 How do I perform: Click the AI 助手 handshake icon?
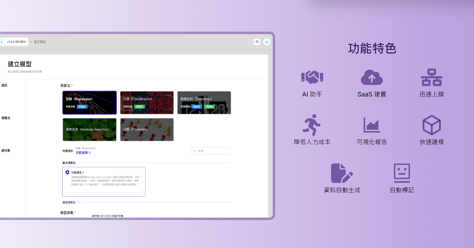tap(312, 77)
